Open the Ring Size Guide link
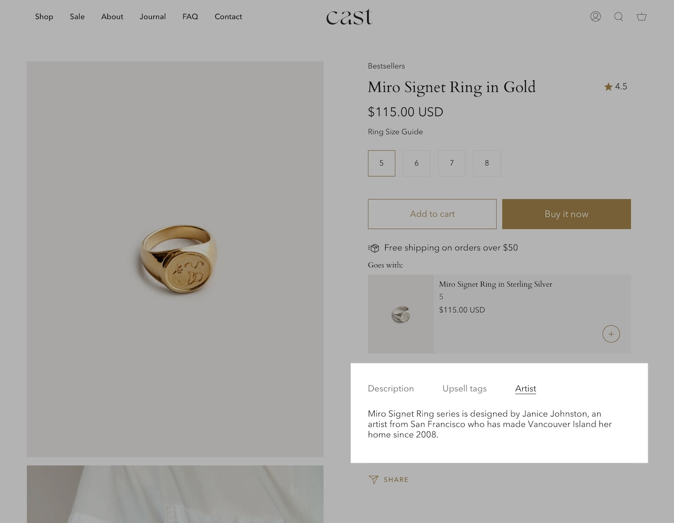This screenshot has width=674, height=523. coord(395,132)
